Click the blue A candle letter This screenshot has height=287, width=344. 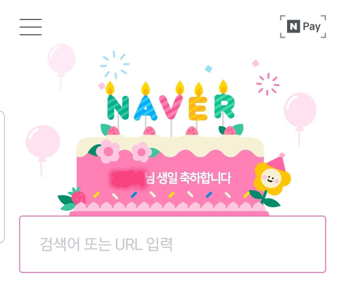coord(145,108)
